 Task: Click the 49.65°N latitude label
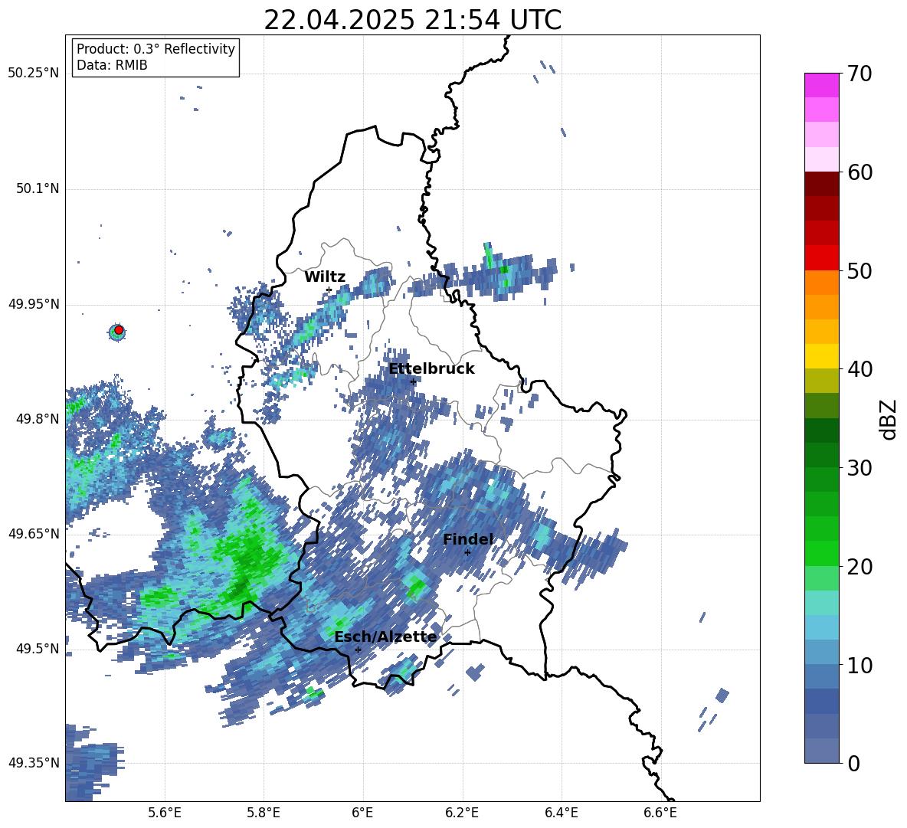(34, 534)
